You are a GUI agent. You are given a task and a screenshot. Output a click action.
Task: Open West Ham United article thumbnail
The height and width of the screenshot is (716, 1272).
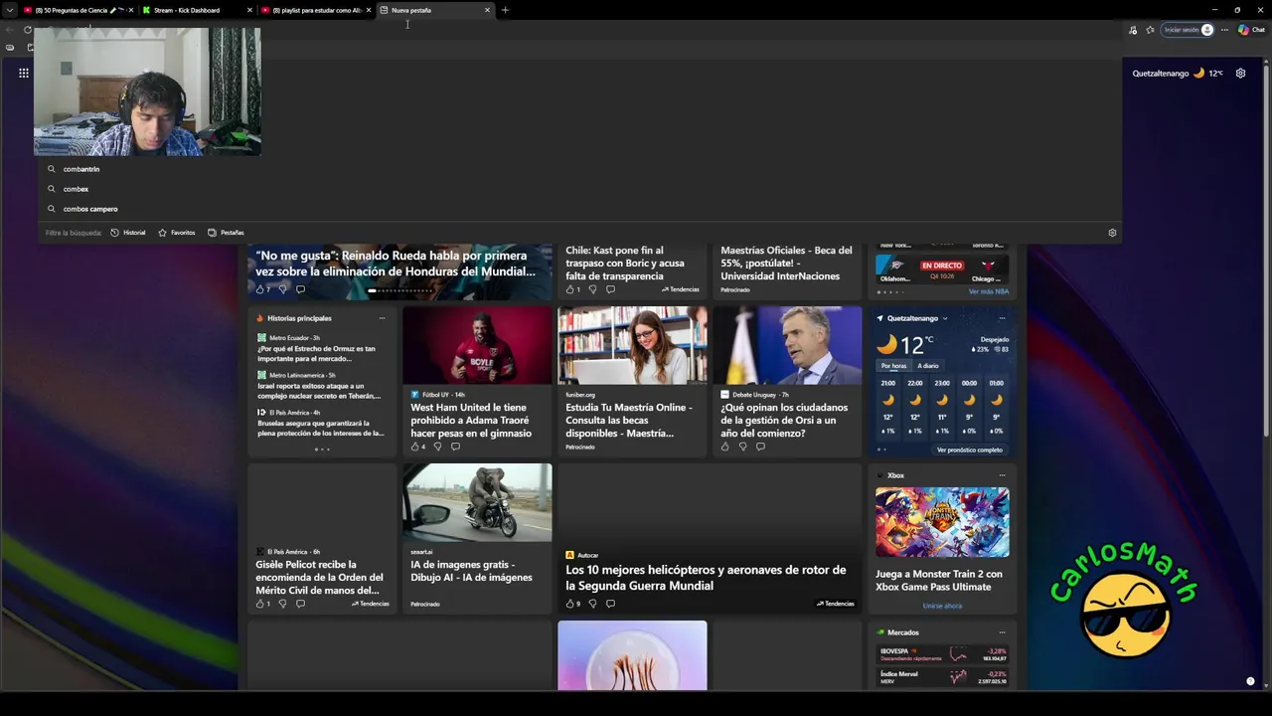pyautogui.click(x=477, y=345)
